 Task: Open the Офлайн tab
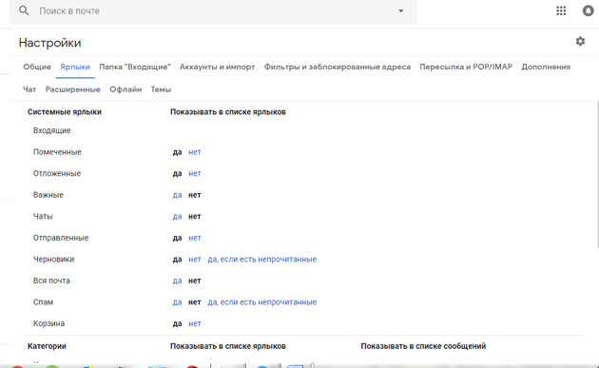coord(126,89)
